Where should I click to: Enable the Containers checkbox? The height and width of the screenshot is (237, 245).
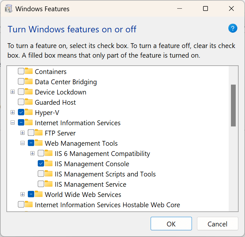[21, 71]
